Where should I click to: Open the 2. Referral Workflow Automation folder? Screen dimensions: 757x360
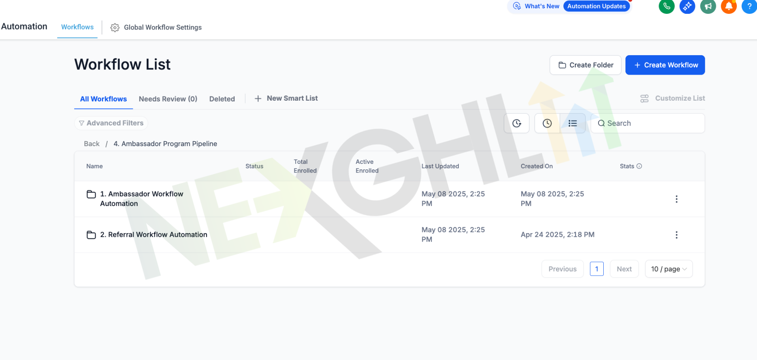point(153,235)
